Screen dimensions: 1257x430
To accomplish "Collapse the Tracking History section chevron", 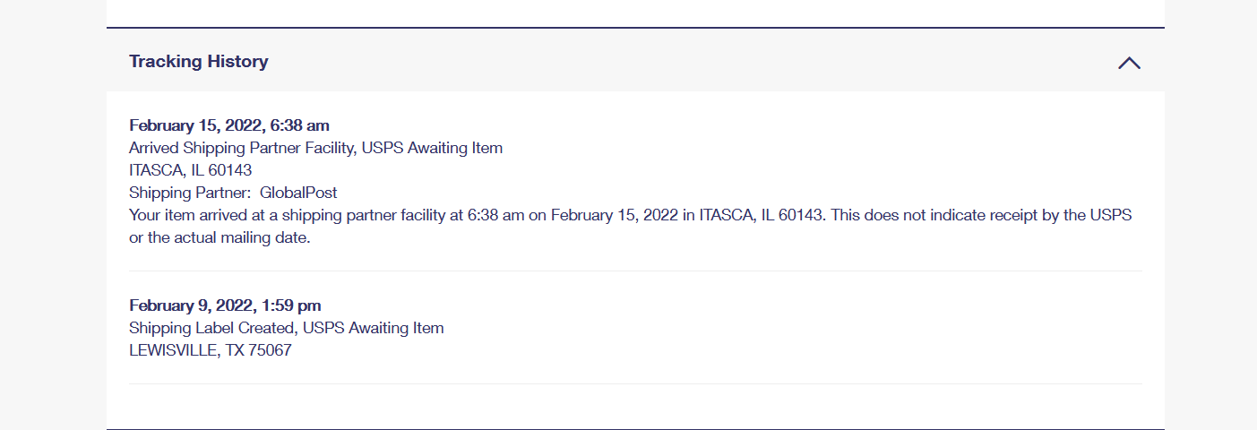I will (1129, 63).
